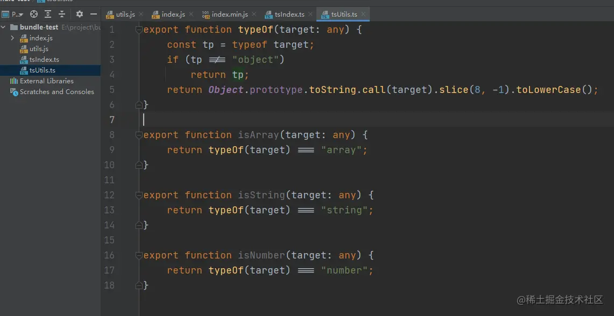614x316 pixels.
Task: Click the isNumber function name
Action: click(262, 255)
